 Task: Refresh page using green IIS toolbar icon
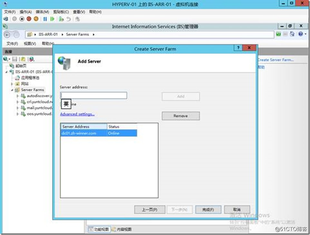tap(278, 34)
